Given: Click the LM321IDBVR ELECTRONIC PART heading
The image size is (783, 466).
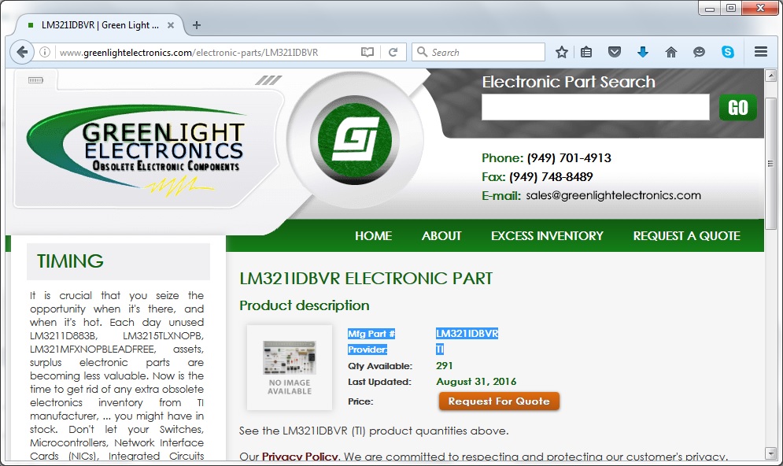Looking at the screenshot, I should coord(366,278).
